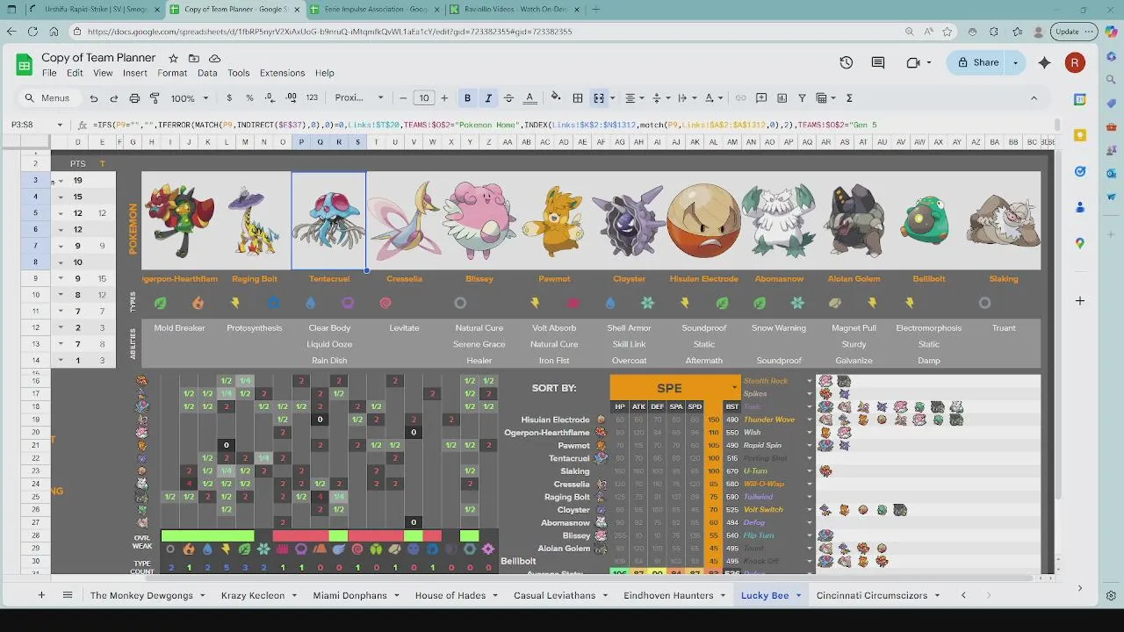This screenshot has height=632, width=1124.
Task: Star the Copy of Team Planner document
Action: pyautogui.click(x=173, y=58)
